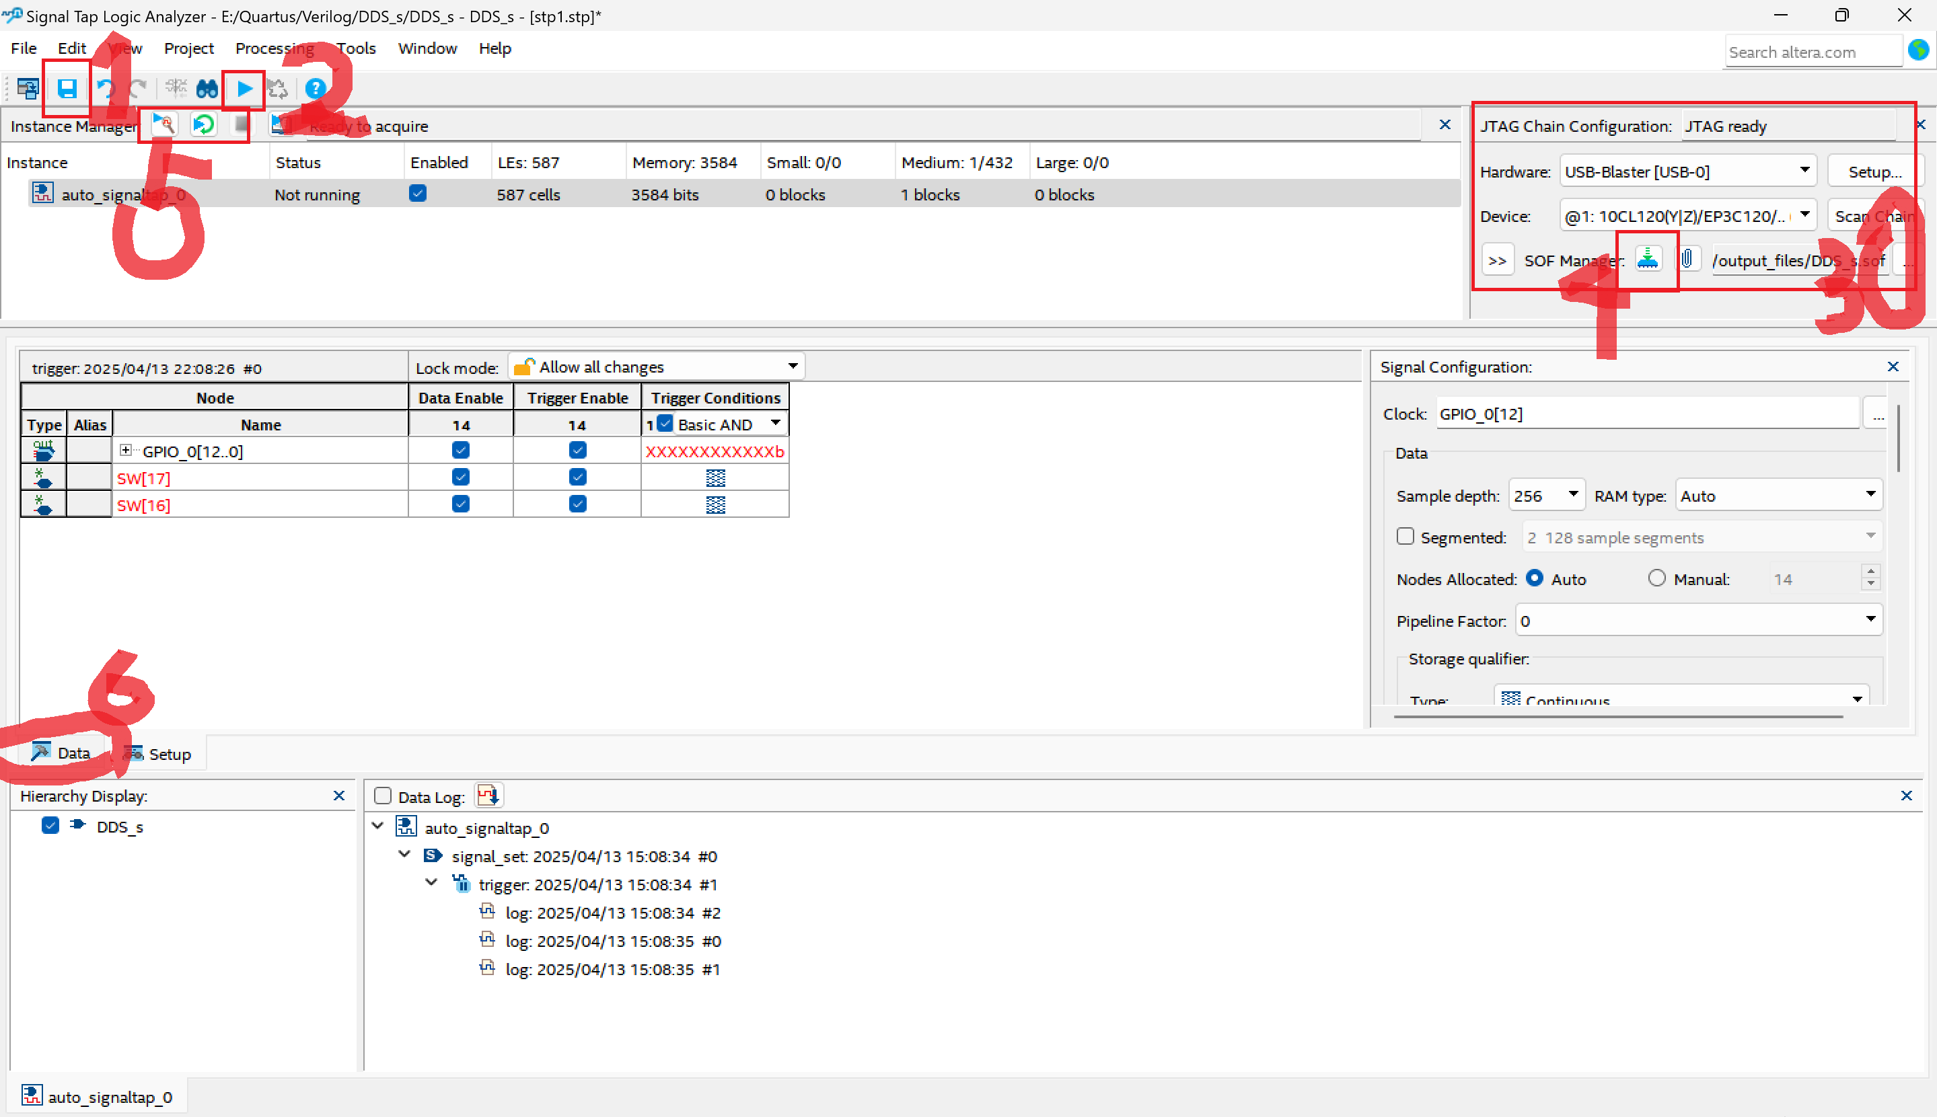Click the Stop Analysis square icon
This screenshot has width=1937, height=1117.
[242, 124]
